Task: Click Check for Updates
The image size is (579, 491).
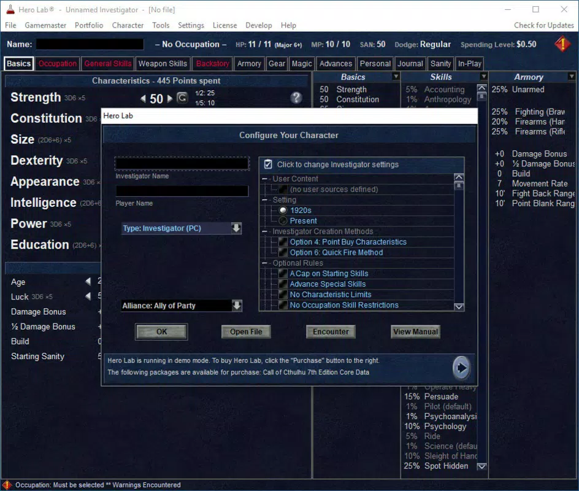Action: [544, 25]
